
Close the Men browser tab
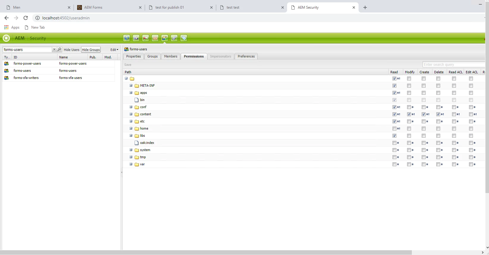click(69, 7)
